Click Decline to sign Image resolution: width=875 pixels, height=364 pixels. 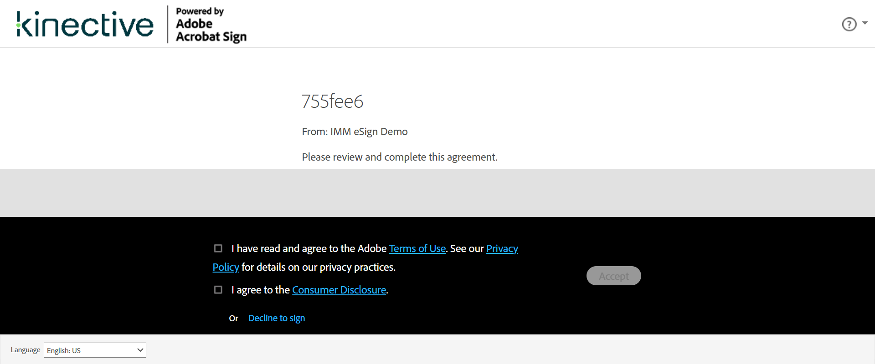(x=276, y=318)
